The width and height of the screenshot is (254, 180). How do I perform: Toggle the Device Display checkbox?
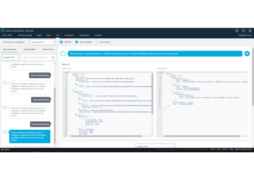pyautogui.click(x=77, y=42)
